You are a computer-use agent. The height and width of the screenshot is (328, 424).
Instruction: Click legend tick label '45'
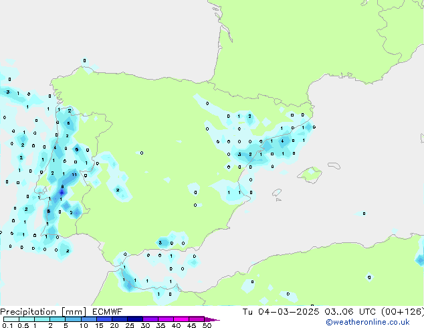pos(192,325)
